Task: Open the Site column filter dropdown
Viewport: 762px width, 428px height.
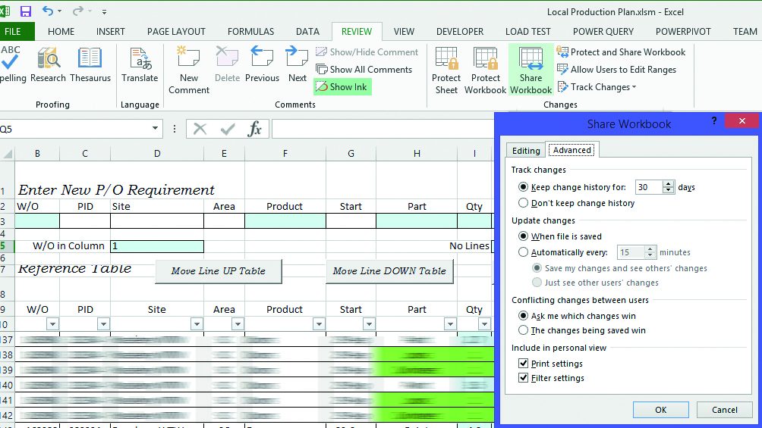Action: coord(197,323)
